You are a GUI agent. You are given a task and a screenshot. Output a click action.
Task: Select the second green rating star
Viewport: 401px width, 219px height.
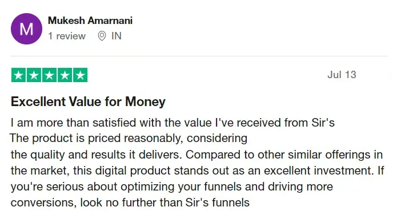coord(34,75)
